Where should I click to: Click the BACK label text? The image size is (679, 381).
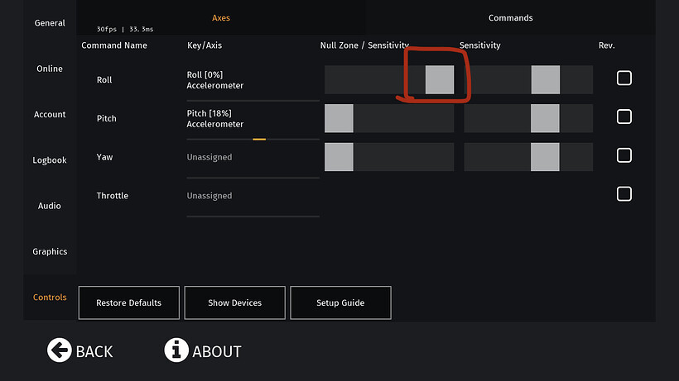click(x=94, y=351)
